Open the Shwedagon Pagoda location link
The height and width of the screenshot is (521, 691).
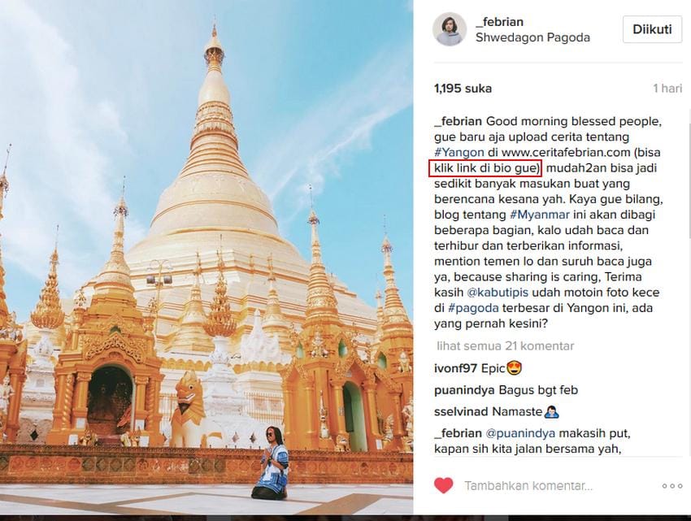(x=532, y=37)
